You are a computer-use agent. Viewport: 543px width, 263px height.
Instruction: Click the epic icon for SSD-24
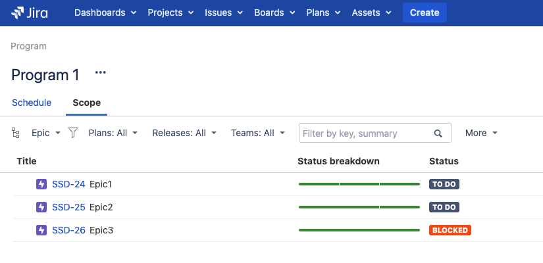point(41,184)
